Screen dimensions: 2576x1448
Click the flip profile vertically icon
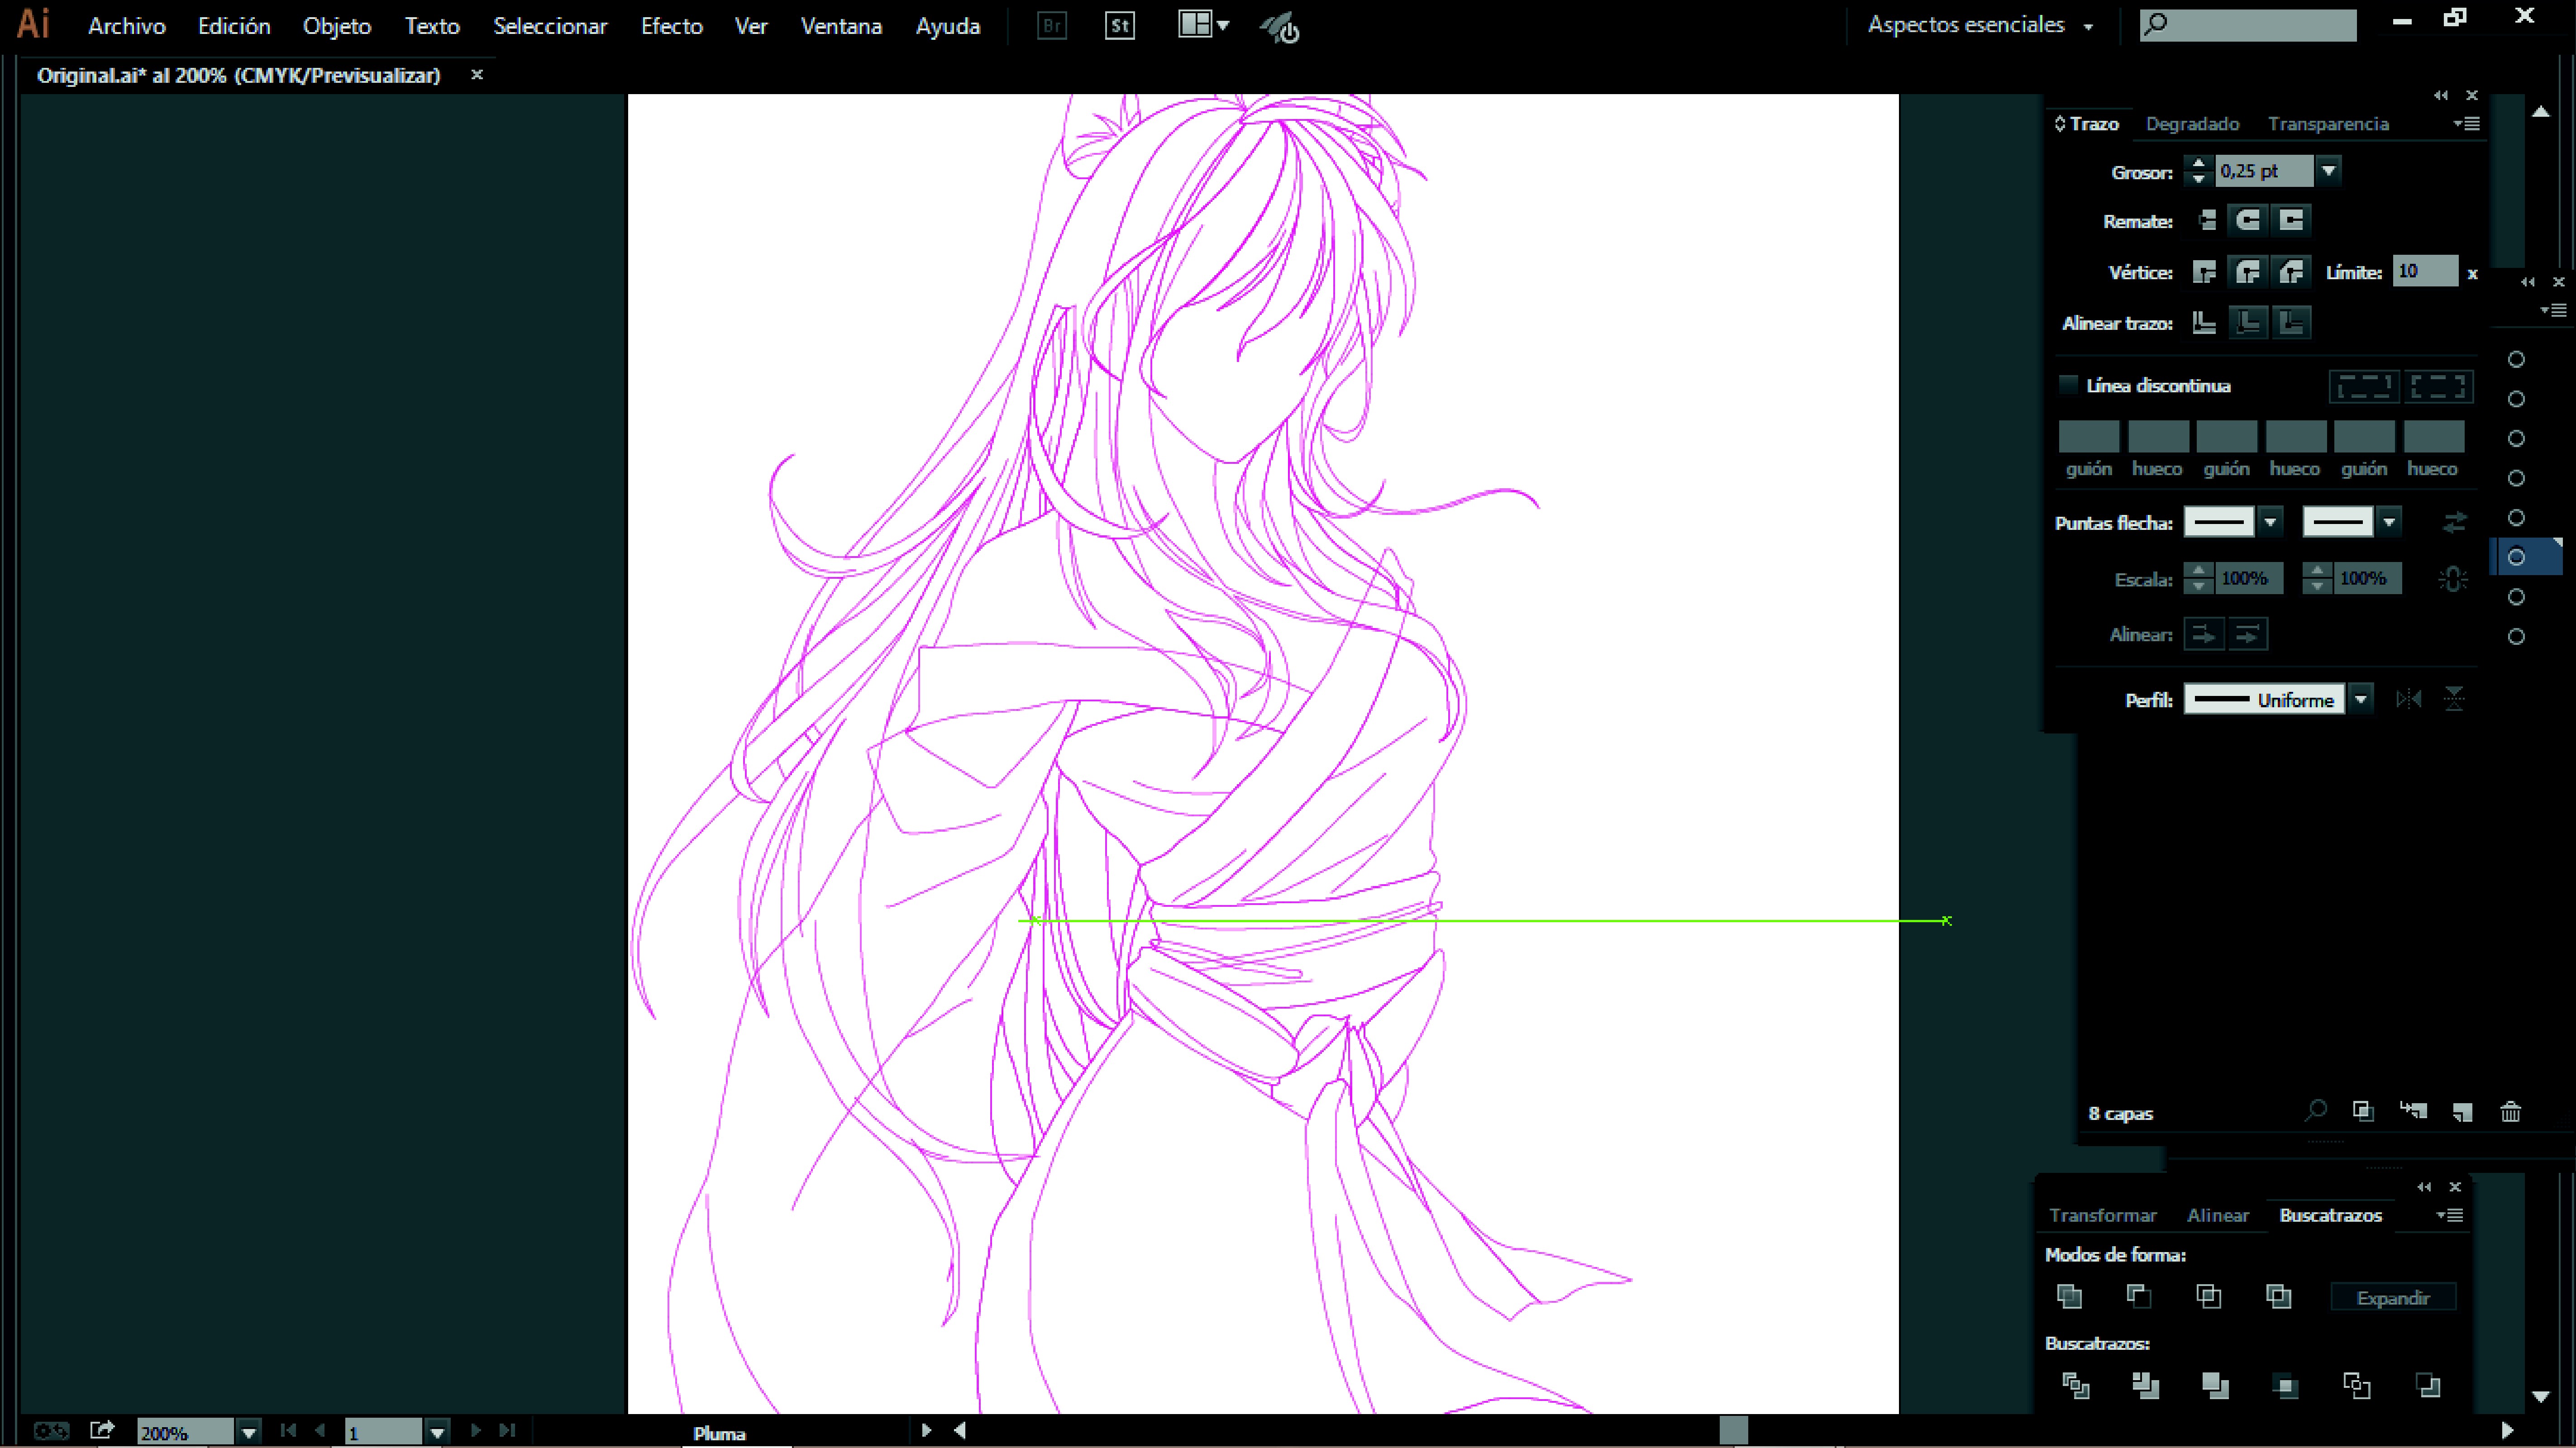click(2453, 699)
